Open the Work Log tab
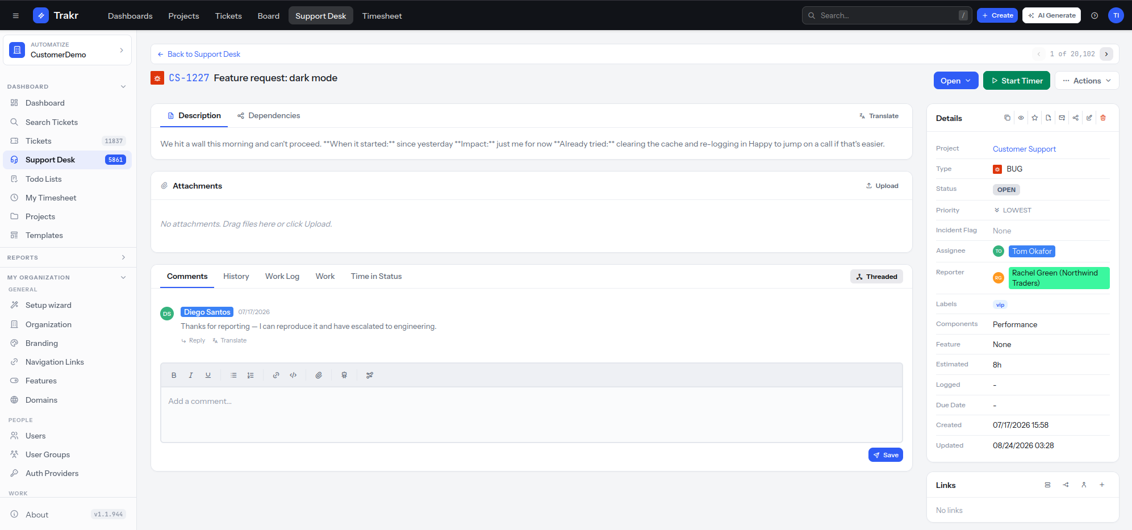1132x530 pixels. 282,276
